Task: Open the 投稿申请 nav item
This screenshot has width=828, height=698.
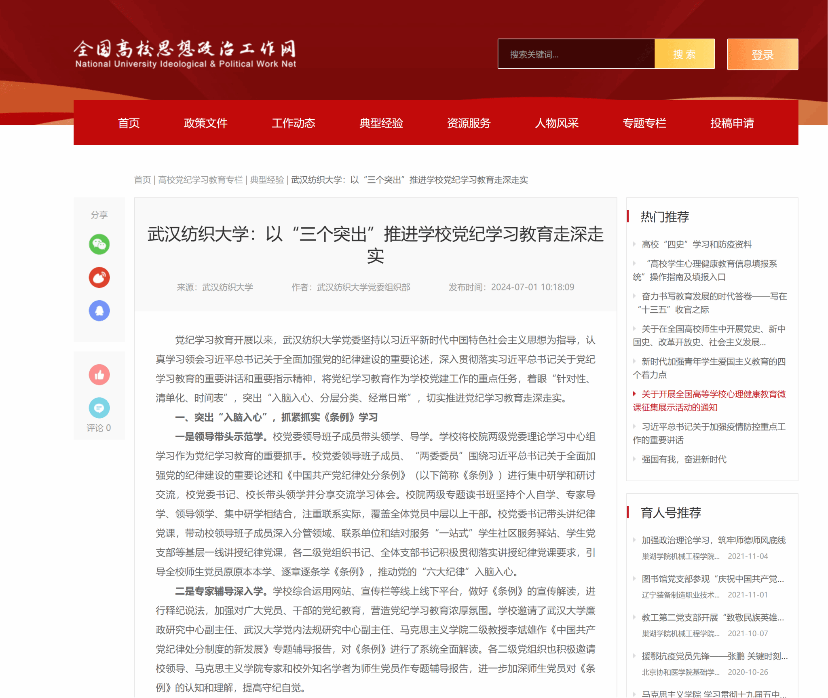Action: pos(732,123)
